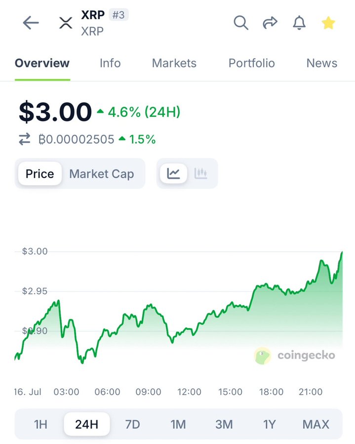View the News tab
This screenshot has height=444, width=355.
tap(322, 63)
